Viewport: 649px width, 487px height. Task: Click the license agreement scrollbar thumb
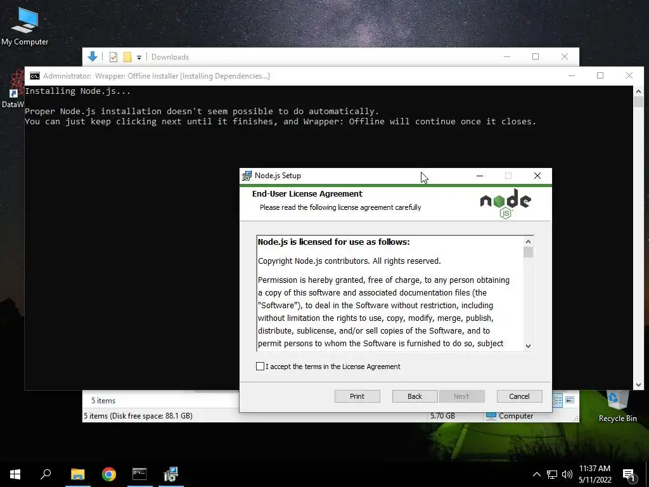[528, 252]
